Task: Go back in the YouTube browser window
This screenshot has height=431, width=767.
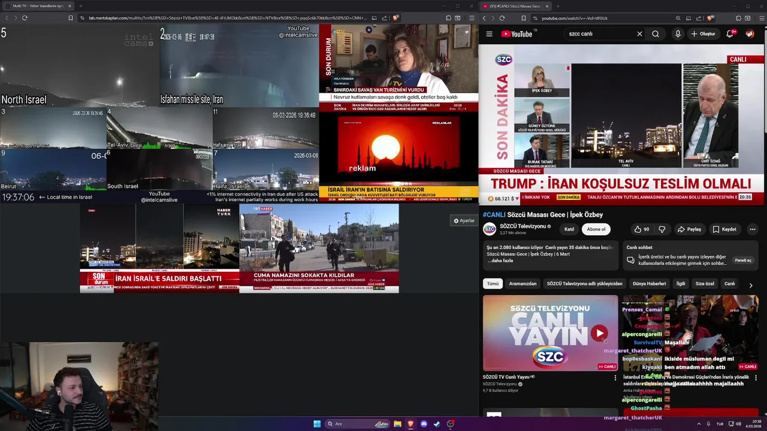Action: (x=484, y=19)
